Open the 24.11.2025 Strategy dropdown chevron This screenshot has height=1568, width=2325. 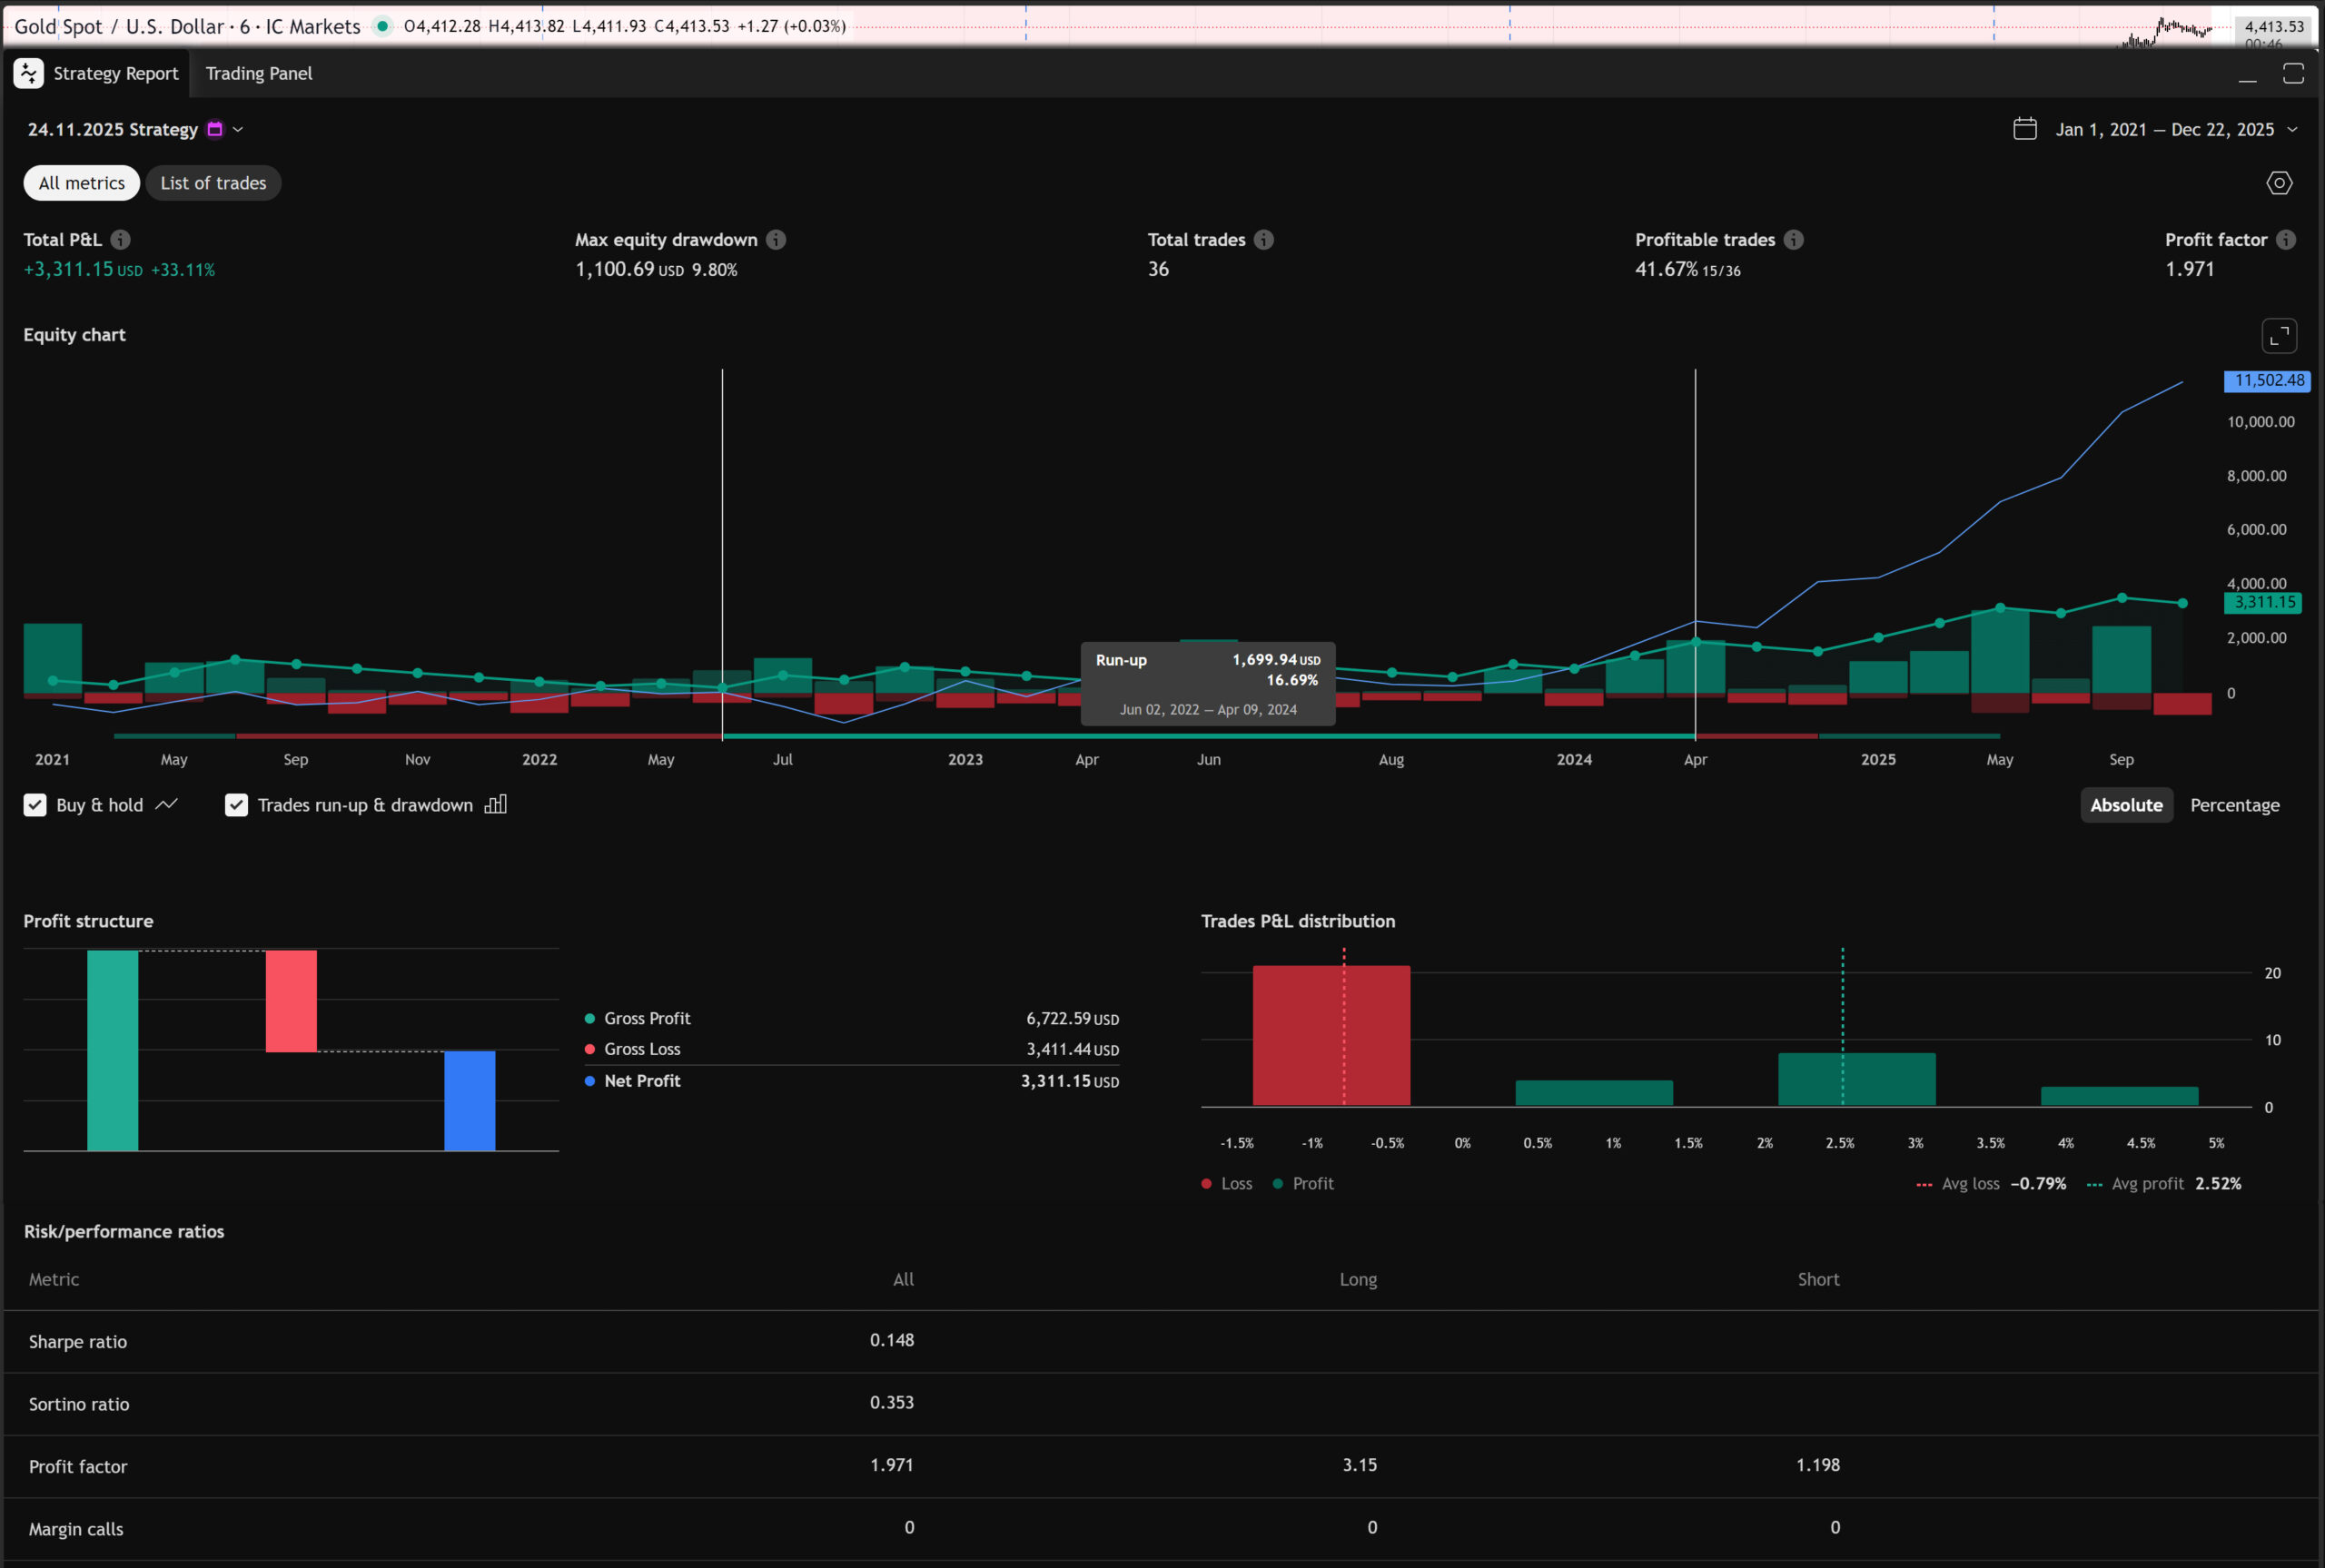pyautogui.click(x=238, y=129)
